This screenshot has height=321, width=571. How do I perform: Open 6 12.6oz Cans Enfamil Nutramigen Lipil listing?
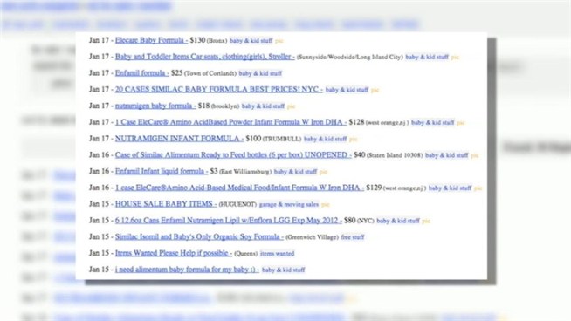click(229, 221)
